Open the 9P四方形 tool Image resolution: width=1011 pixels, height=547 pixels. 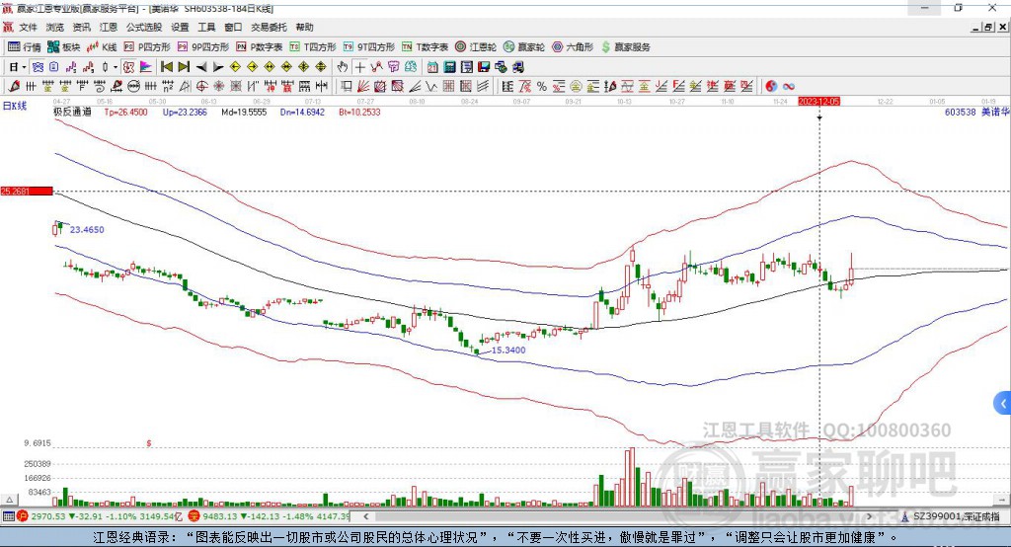[203, 47]
